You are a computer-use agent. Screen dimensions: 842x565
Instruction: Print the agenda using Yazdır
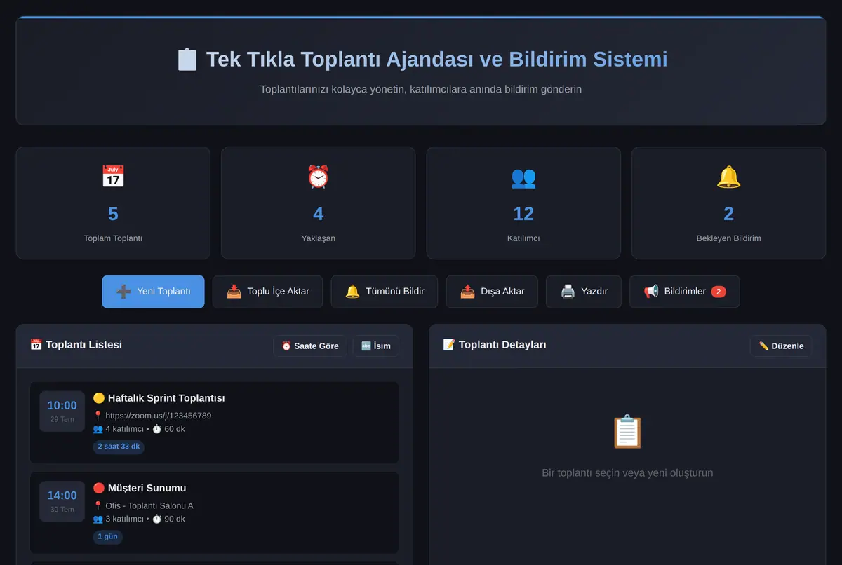[x=584, y=292]
